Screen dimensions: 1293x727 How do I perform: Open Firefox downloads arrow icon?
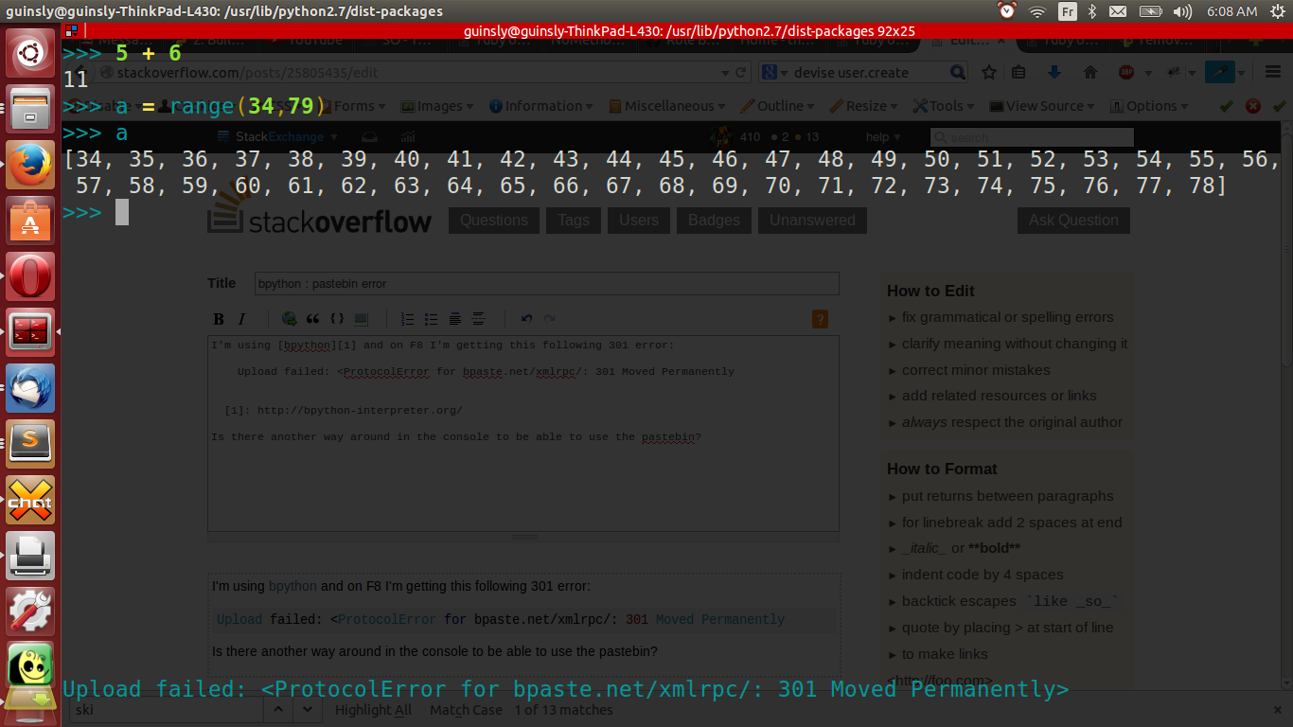click(1054, 72)
